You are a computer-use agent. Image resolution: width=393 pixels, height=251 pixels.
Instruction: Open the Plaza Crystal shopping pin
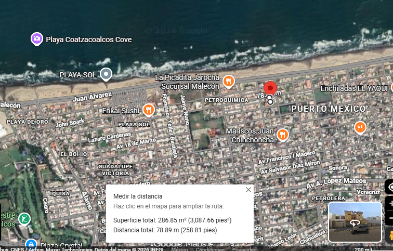point(31,244)
